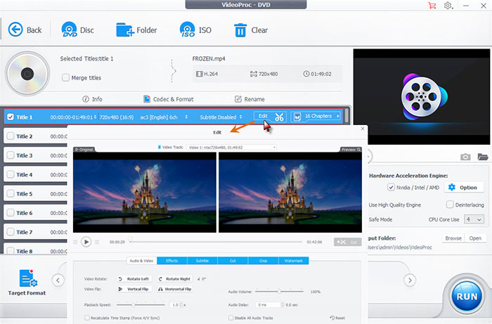Close the Edit dialog
This screenshot has height=324, width=492.
point(363,129)
